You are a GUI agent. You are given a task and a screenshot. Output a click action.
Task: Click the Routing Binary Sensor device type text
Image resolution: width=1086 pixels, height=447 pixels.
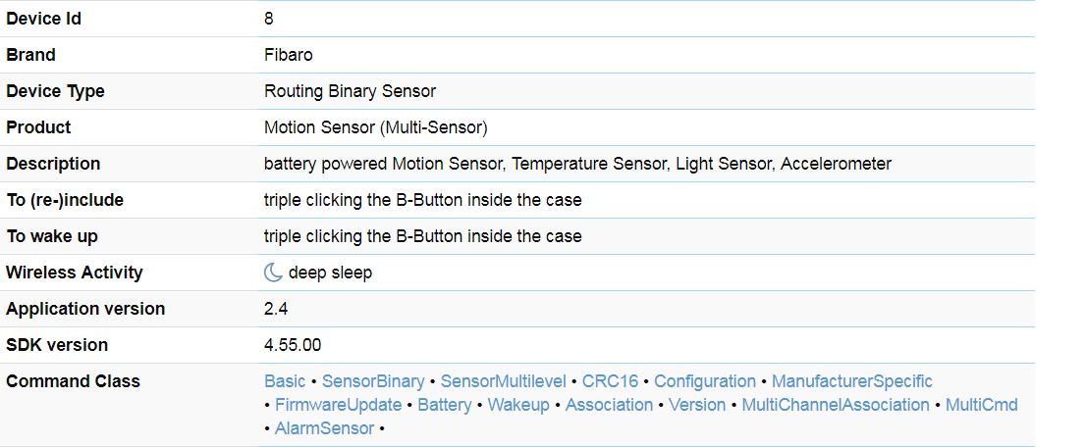pyautogui.click(x=350, y=91)
